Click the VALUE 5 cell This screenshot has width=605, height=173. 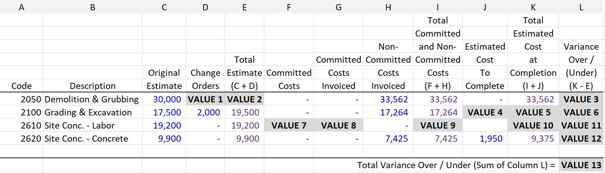[533, 112]
